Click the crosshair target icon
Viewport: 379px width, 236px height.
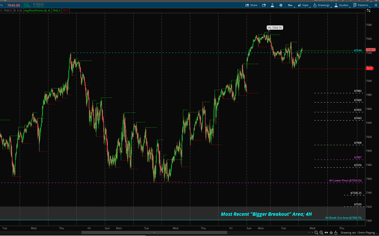[331, 233]
